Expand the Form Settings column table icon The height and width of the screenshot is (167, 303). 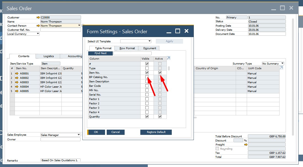[169, 58]
